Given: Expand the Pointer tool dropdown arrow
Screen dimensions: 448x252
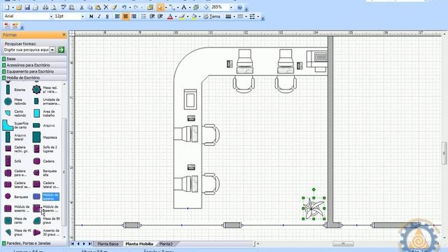Looking at the screenshot, I should click(166, 8).
